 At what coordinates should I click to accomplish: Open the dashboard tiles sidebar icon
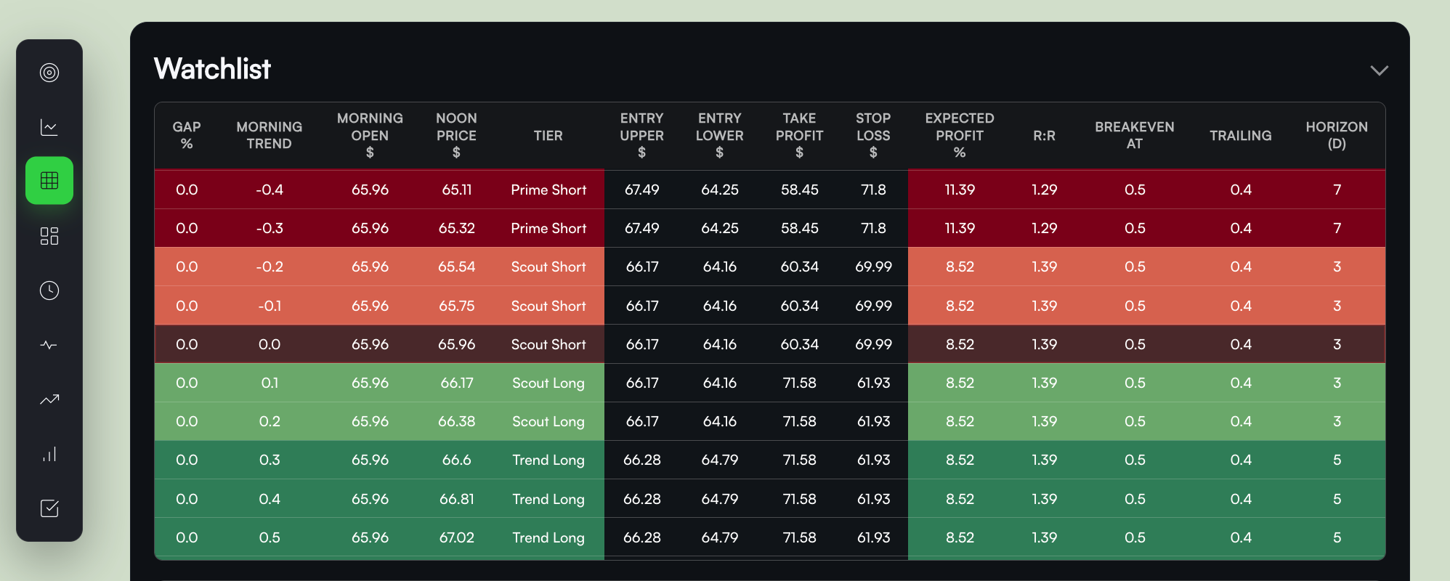[x=49, y=236]
